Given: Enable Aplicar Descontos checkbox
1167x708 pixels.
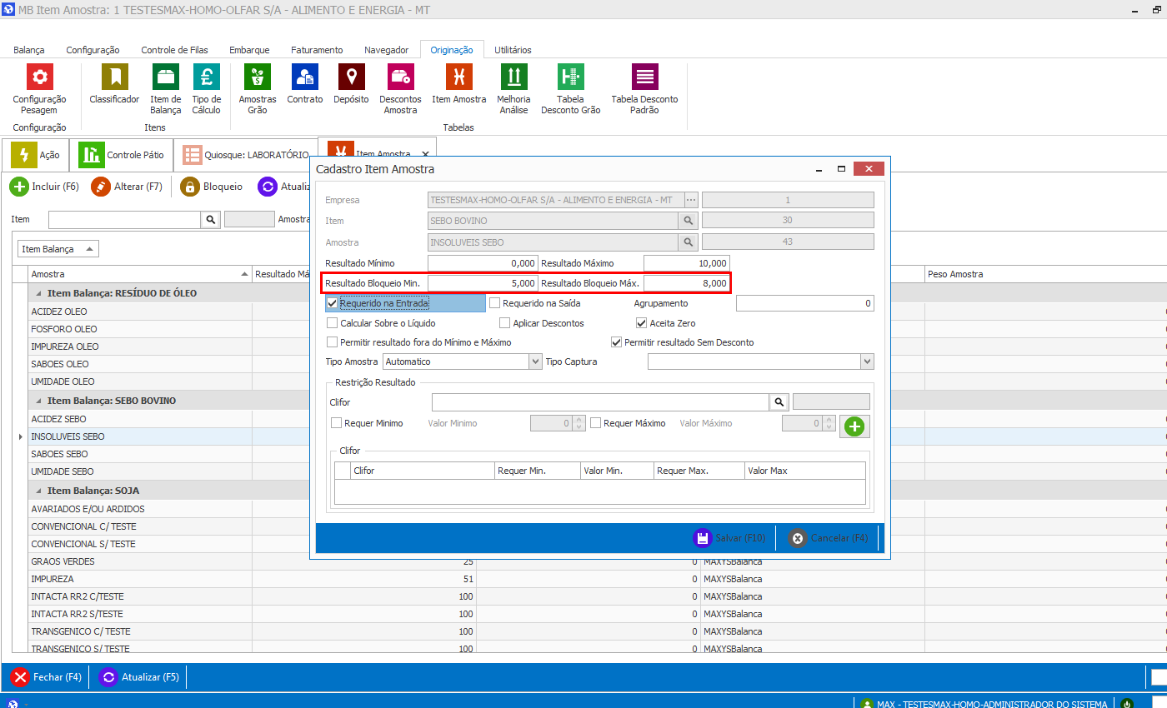Looking at the screenshot, I should pyautogui.click(x=505, y=323).
